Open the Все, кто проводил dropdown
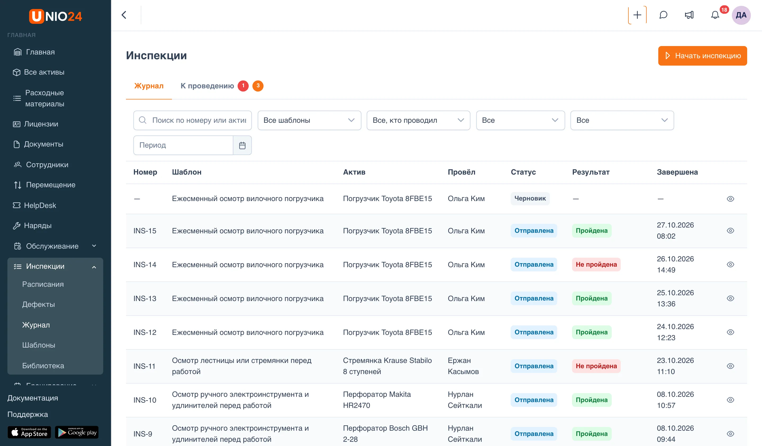This screenshot has height=446, width=762. pos(418,120)
